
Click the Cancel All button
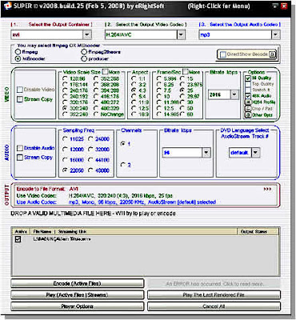(x=214, y=306)
